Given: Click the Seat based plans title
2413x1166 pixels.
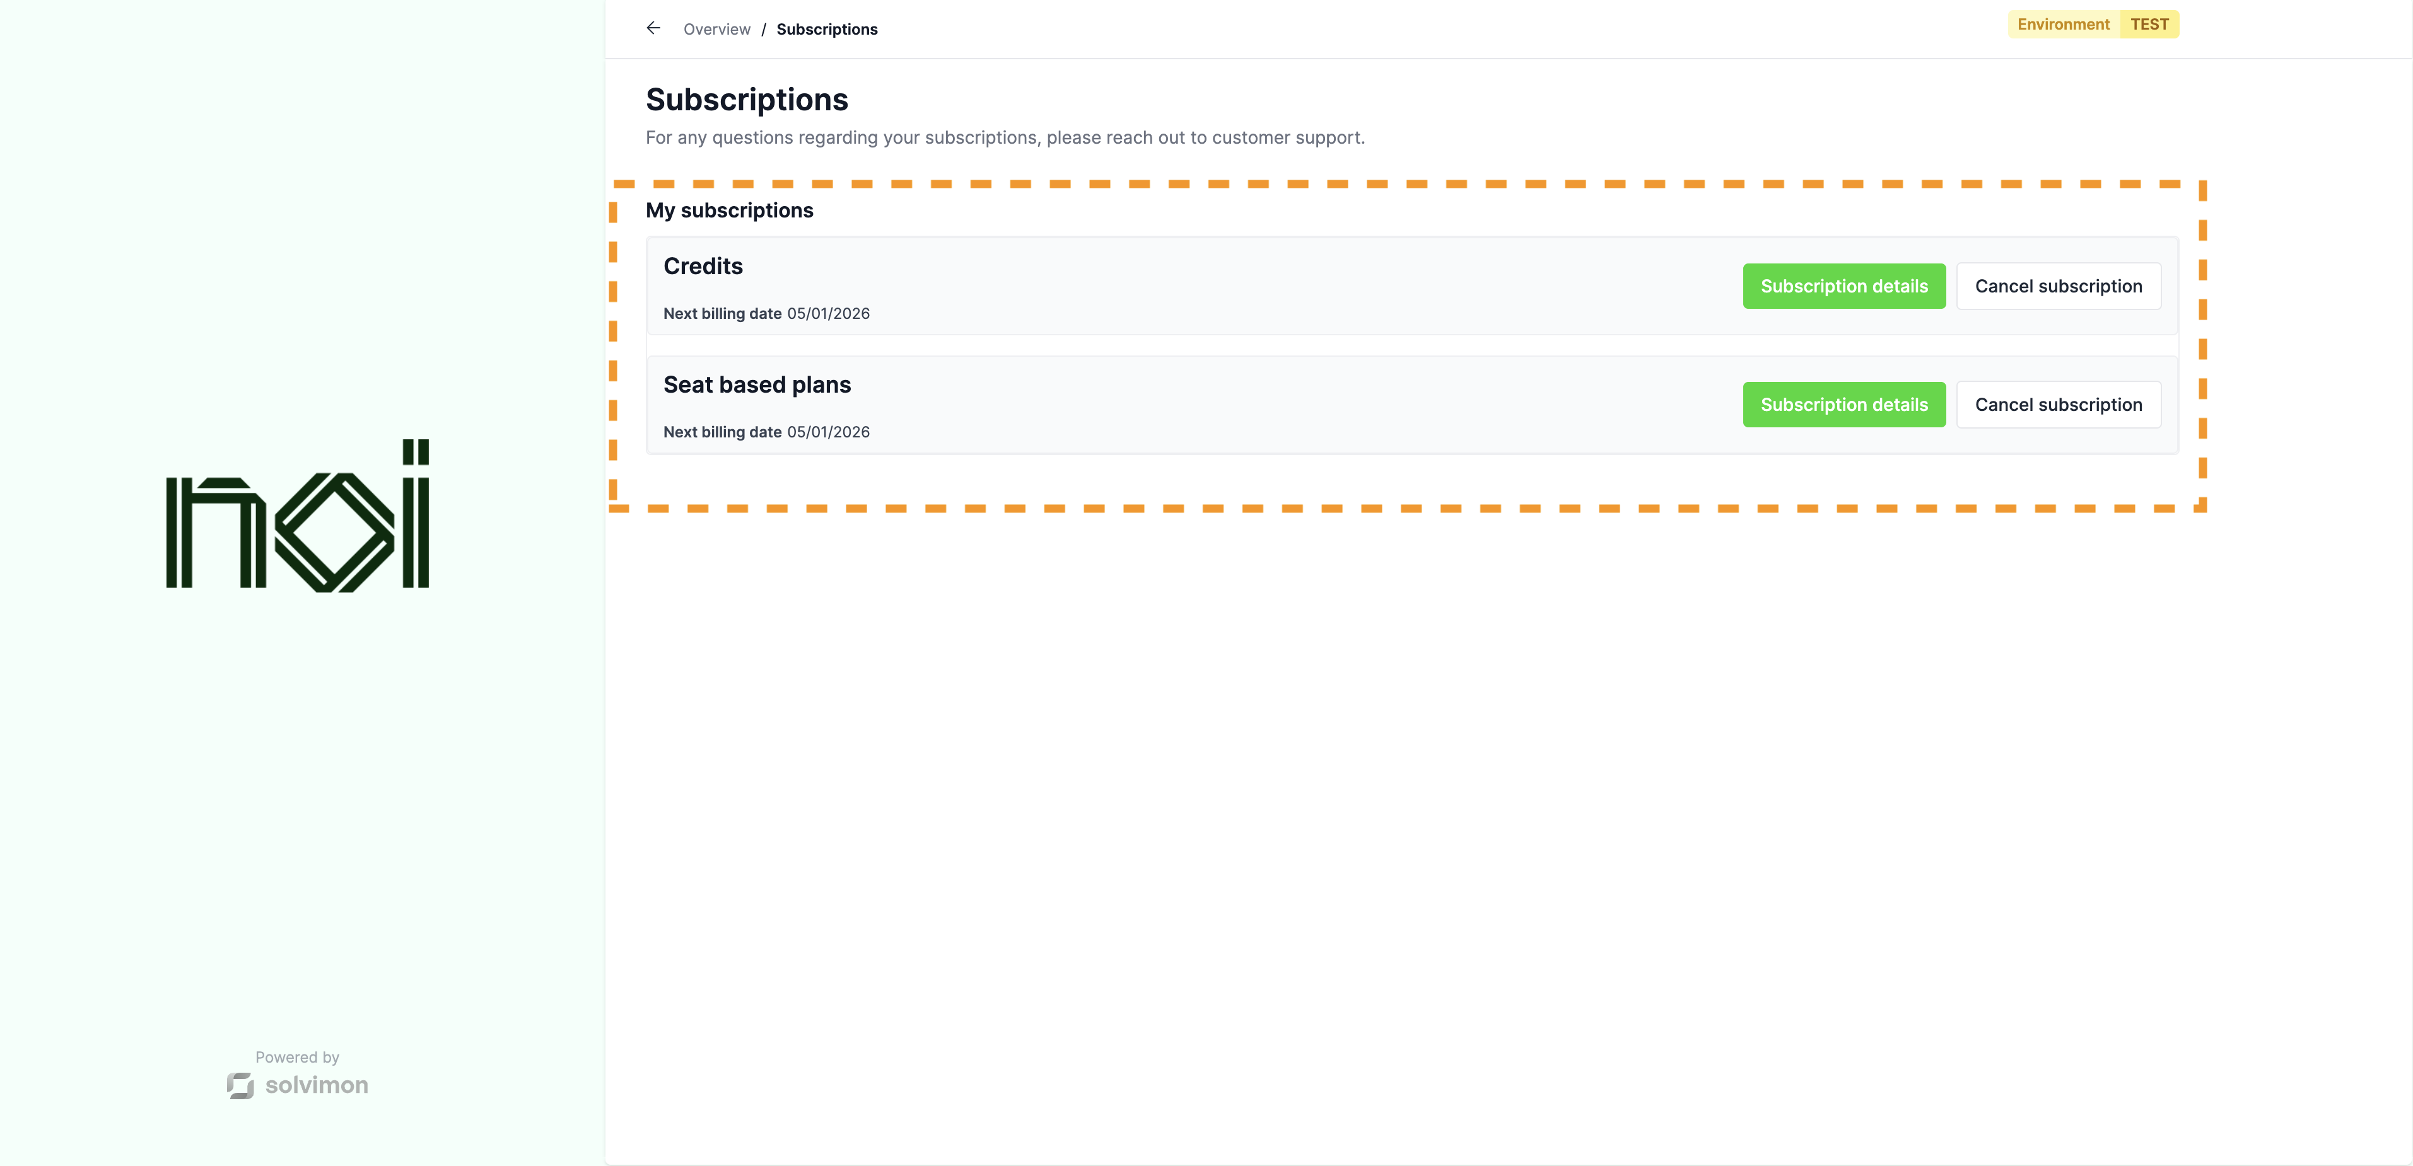Looking at the screenshot, I should 757,384.
